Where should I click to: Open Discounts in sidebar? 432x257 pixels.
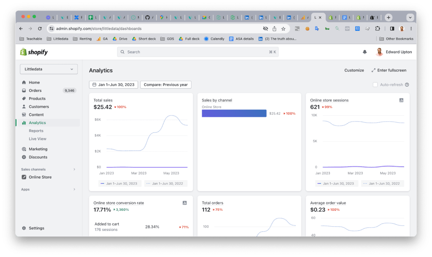coord(38,157)
